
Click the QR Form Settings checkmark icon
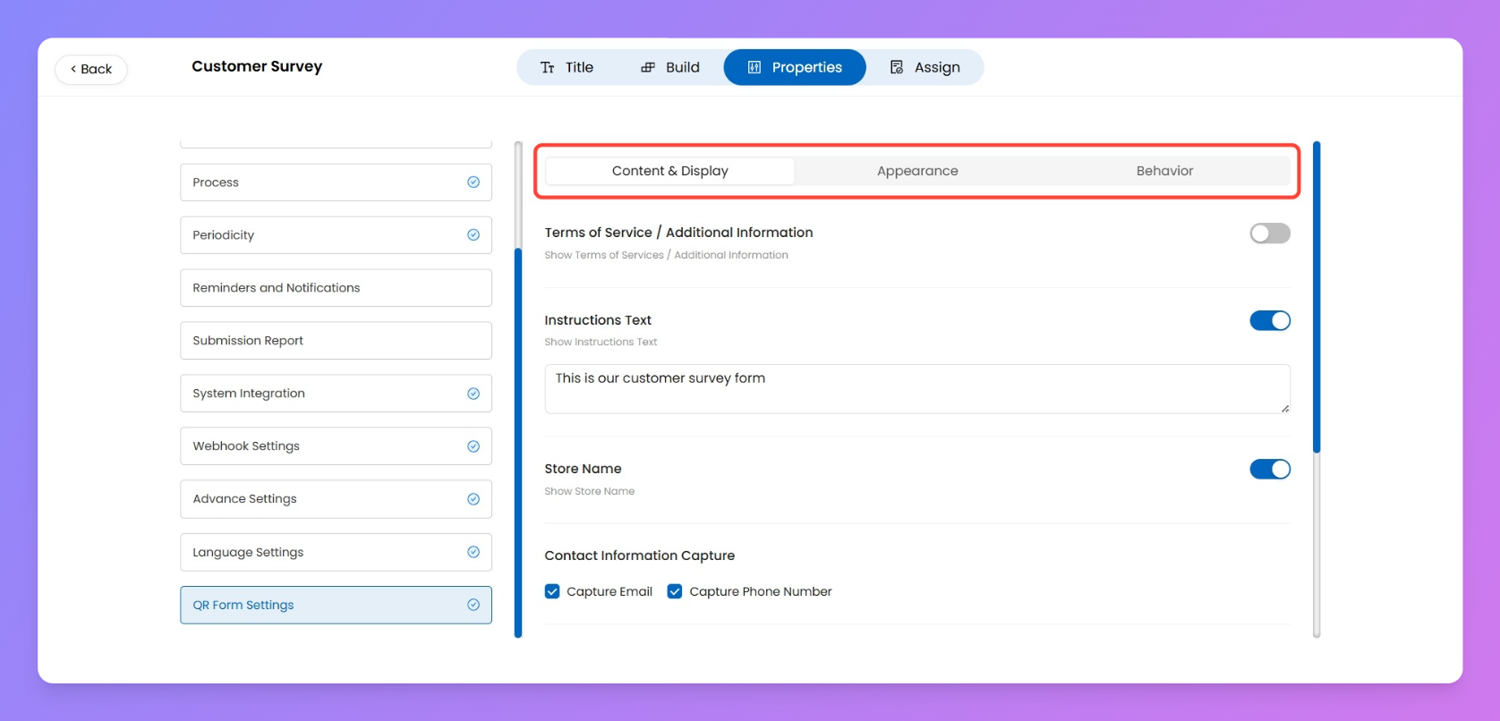[473, 605]
